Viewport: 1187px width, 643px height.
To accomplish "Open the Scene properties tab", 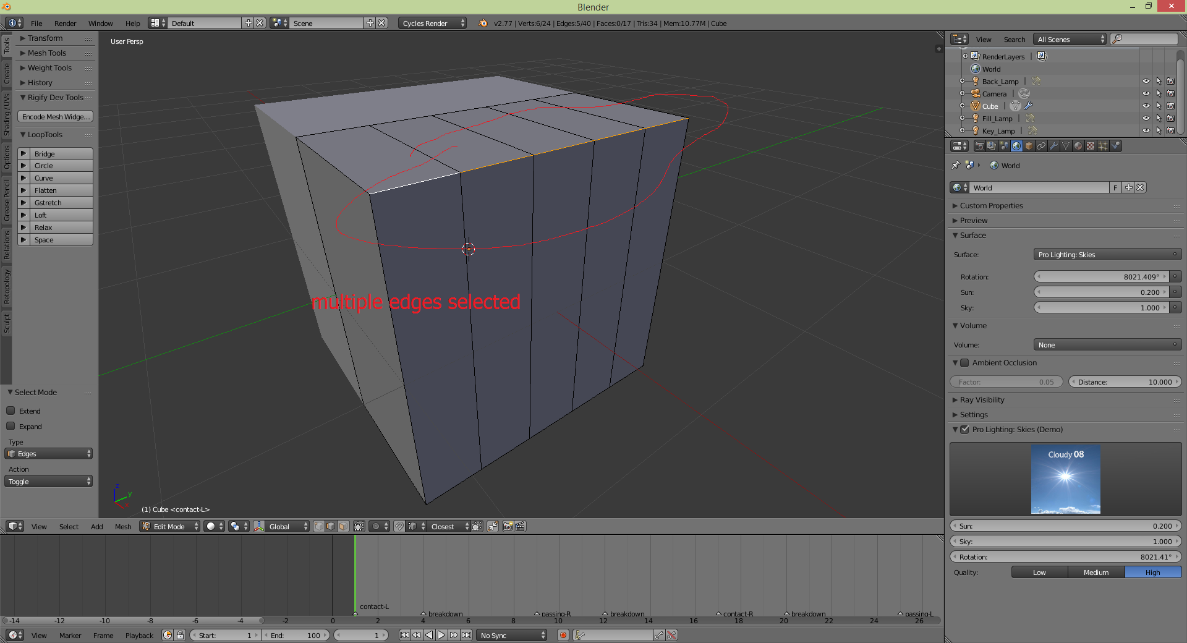I will point(1004,146).
